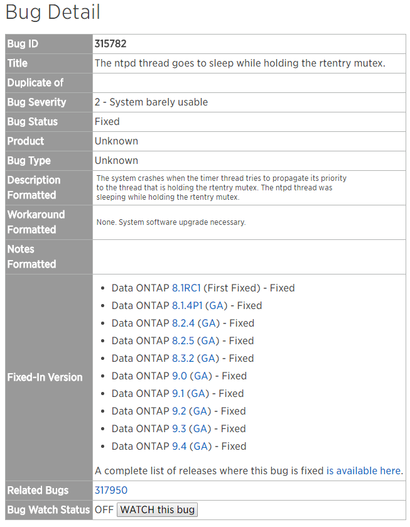
Task: Open the 9.1 release link
Action: click(x=178, y=393)
